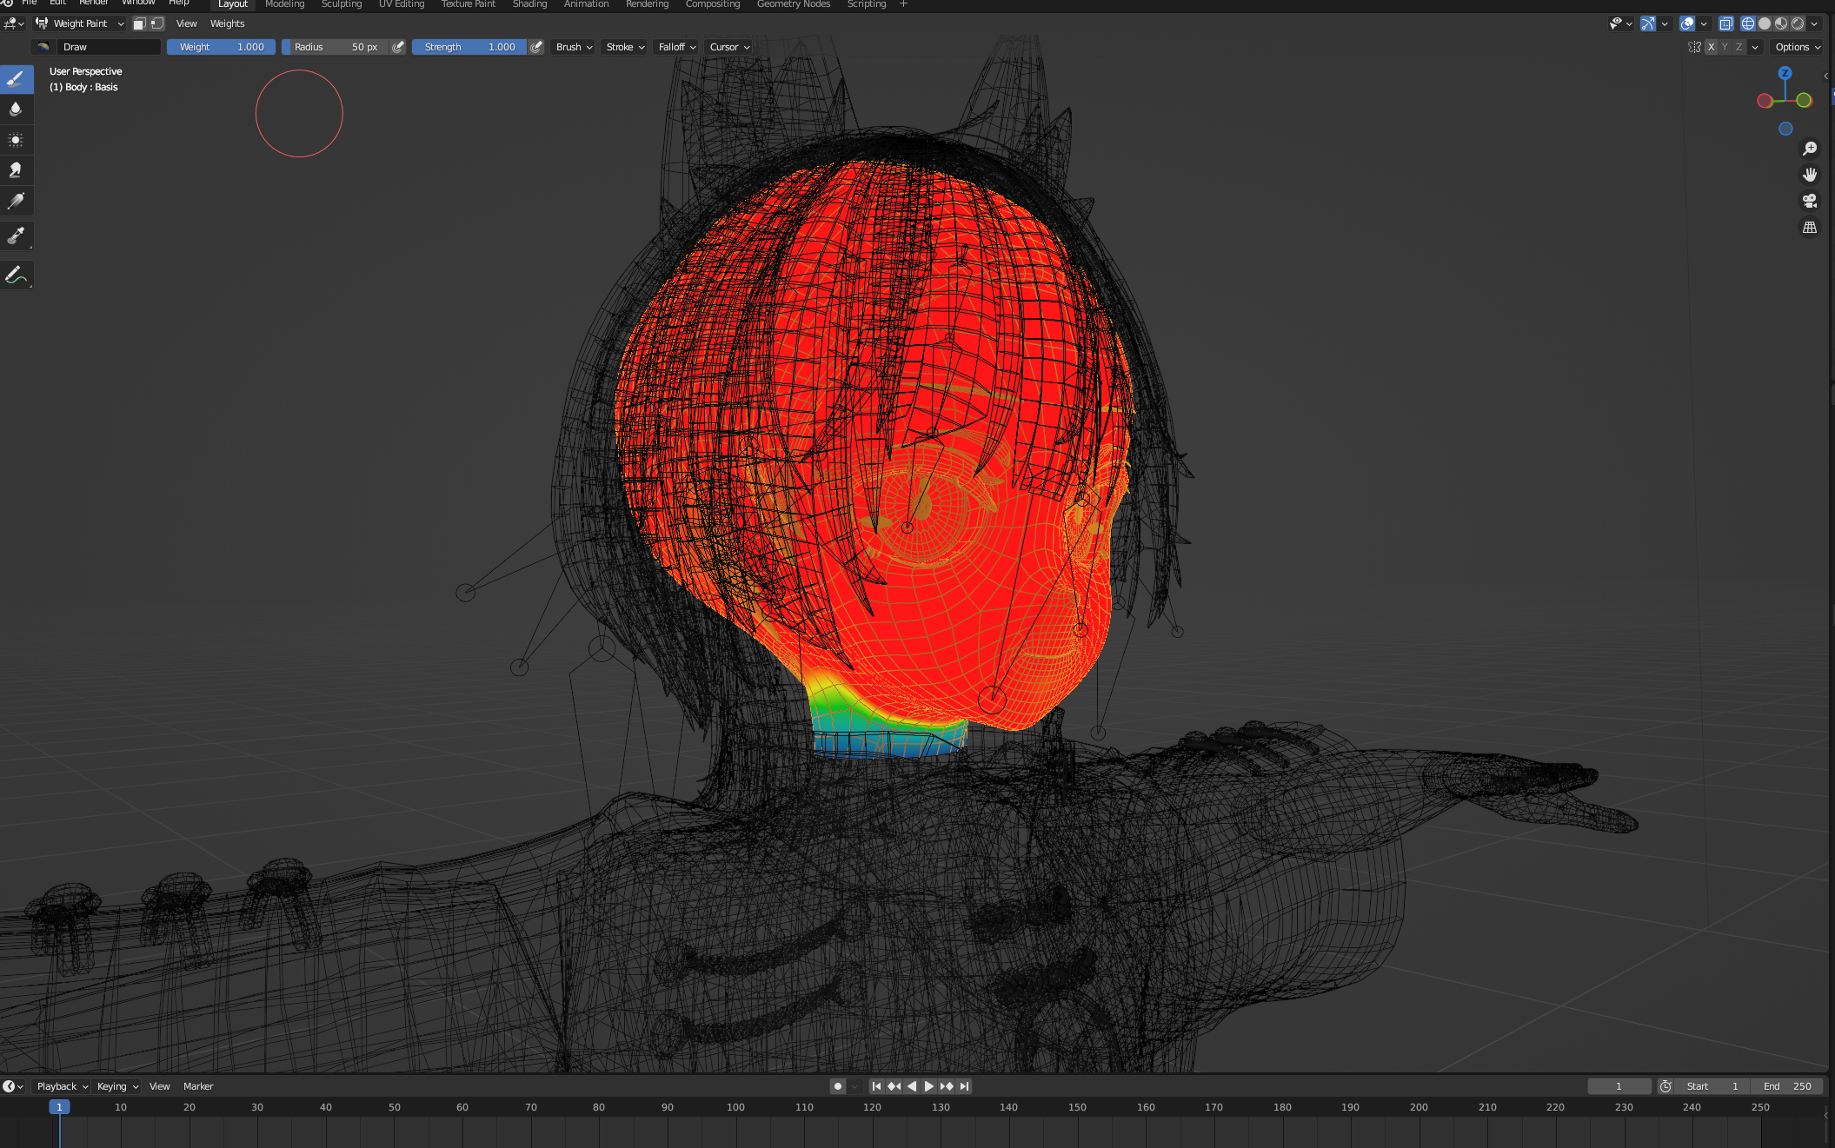The height and width of the screenshot is (1148, 1835).
Task: Expand the Cursor settings dropdown
Action: (729, 47)
